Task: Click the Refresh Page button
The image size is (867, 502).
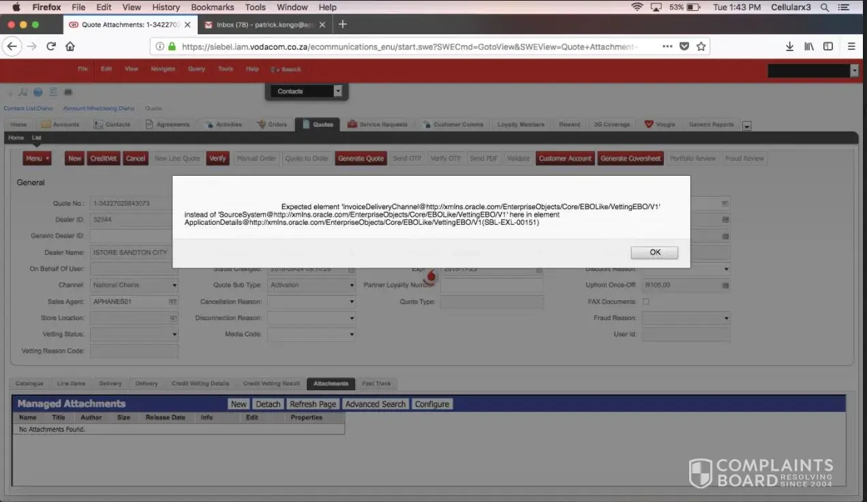Action: click(313, 404)
